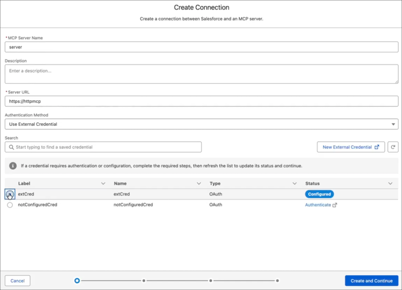Click the Create and Continue button
This screenshot has height=290, width=402.
point(371,281)
